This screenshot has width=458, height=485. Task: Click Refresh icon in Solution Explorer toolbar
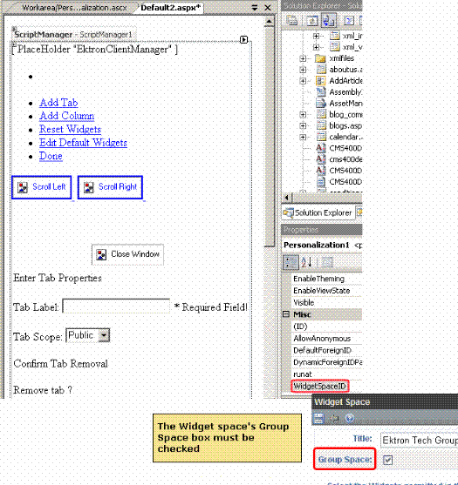point(312,20)
